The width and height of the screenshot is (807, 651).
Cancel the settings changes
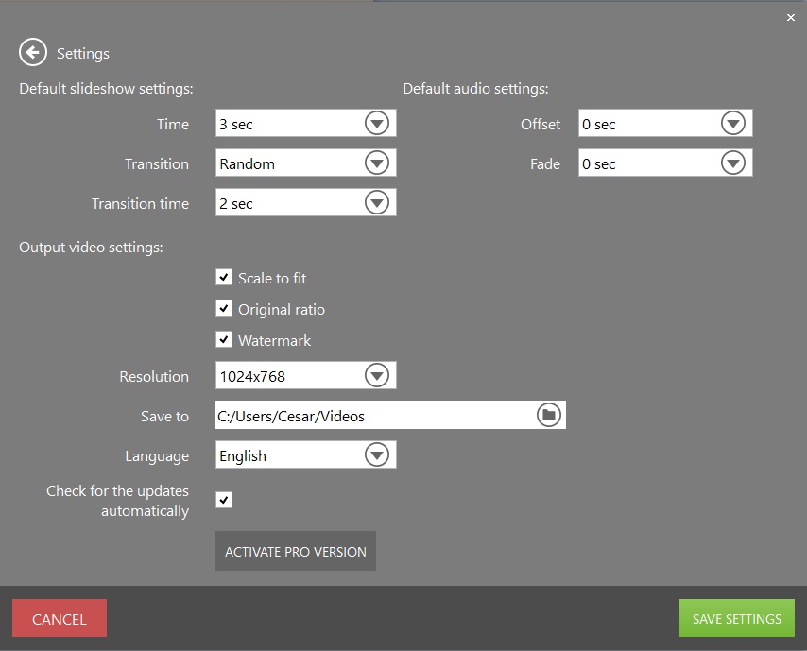(x=59, y=618)
